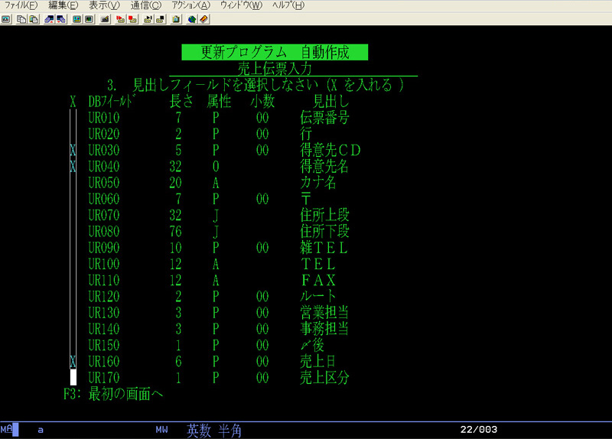Click the Quit macro playback icon
Screen dimensions: 612x439
tap(160, 19)
